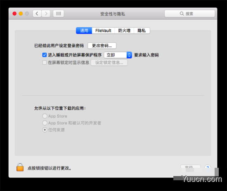Viewport: 227px width, 191px height.
Task: Enable show message when screen locked checkbox
Action: tap(44, 63)
